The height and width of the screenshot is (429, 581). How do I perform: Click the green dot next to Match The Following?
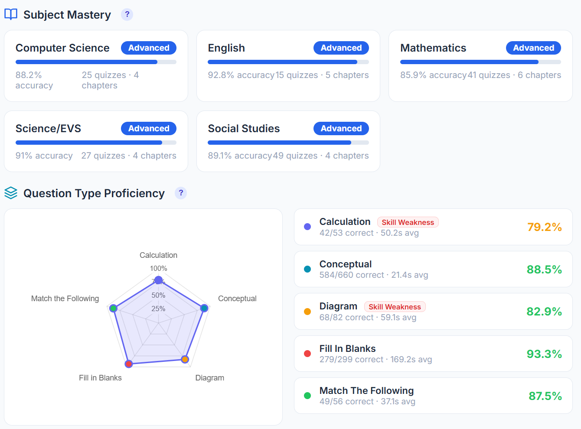point(307,395)
